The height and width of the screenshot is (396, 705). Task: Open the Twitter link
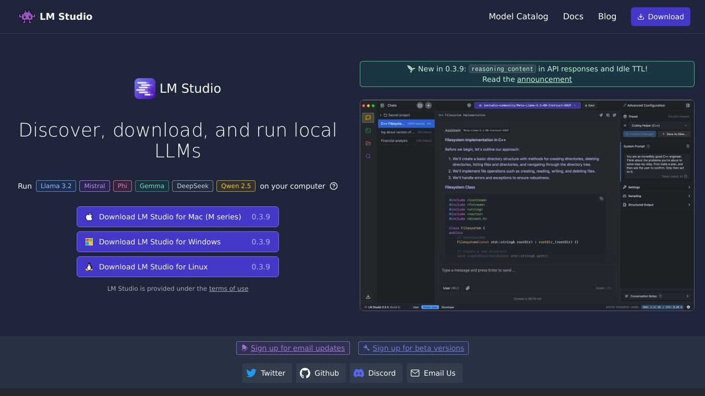[x=266, y=373]
